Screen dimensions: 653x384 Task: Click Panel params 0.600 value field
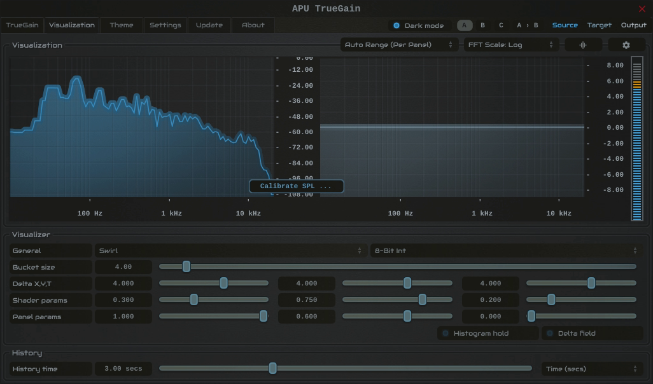[x=307, y=317]
